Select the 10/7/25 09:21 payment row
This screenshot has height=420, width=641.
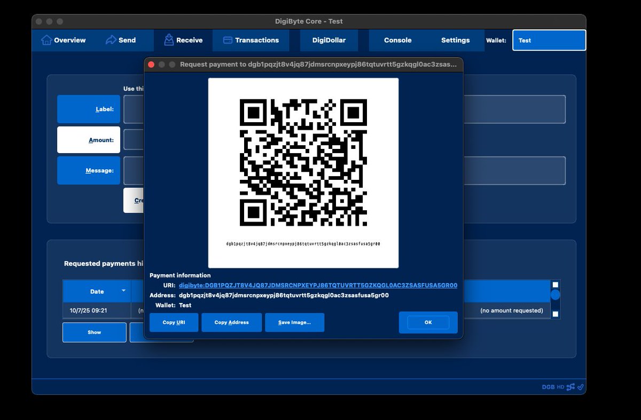pyautogui.click(x=307, y=311)
